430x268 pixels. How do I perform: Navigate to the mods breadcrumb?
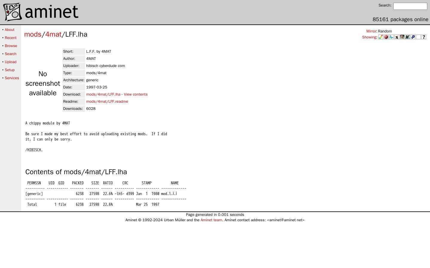pos(33,35)
